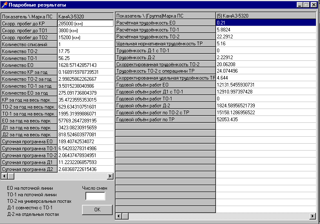Select the cell with value 1824.58956521739
The image size is (320, 224).
pyautogui.click(x=266, y=106)
